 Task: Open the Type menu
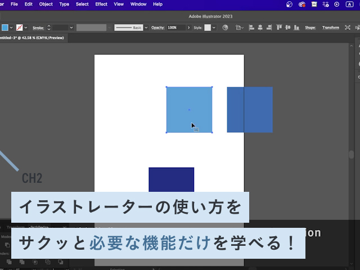coord(64,4)
